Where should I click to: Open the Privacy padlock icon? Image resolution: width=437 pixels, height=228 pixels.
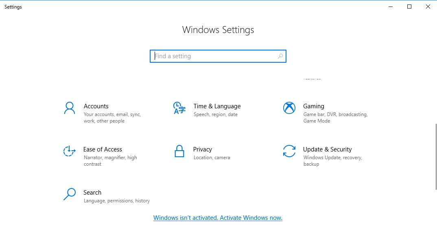coord(179,151)
